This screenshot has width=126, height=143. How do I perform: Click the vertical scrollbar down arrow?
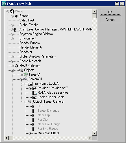pos(95,133)
